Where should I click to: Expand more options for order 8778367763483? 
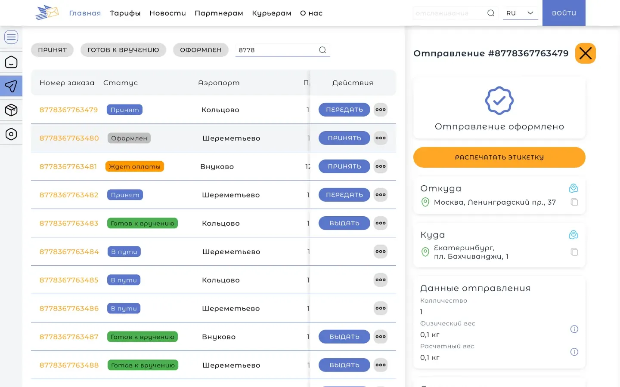click(381, 223)
